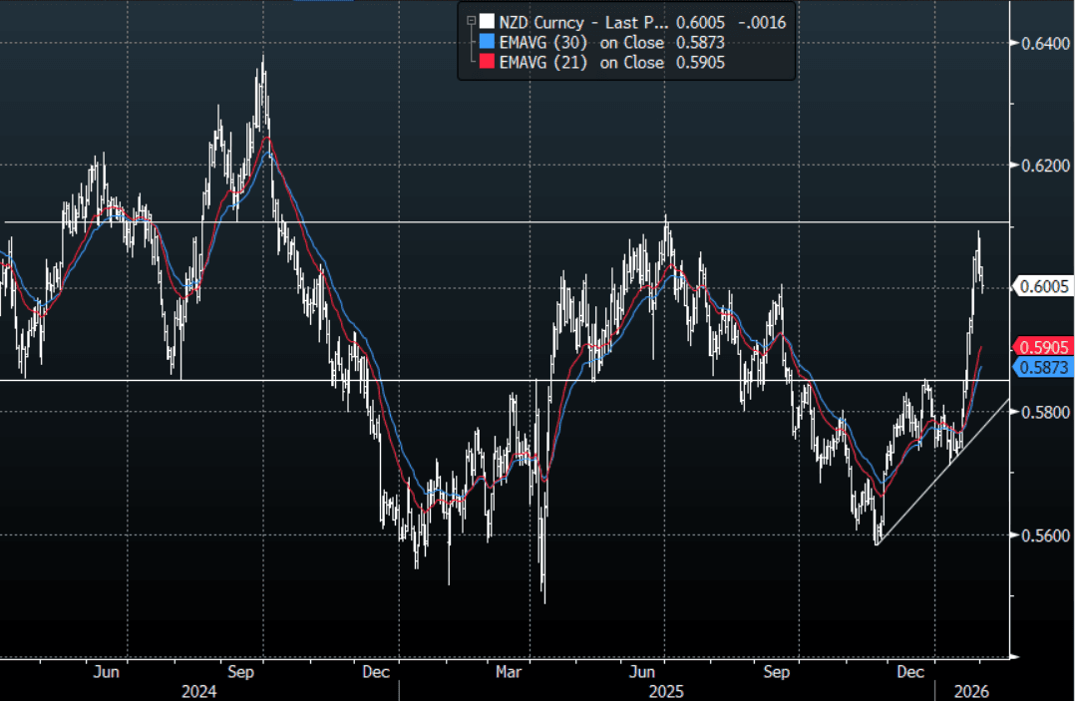The height and width of the screenshot is (701, 1075).
Task: Click the red EMAVG (21) color swatch
Action: pos(487,62)
